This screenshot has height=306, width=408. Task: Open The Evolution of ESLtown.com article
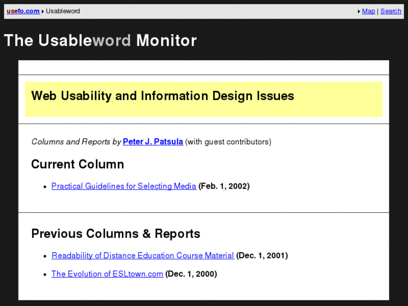107,274
